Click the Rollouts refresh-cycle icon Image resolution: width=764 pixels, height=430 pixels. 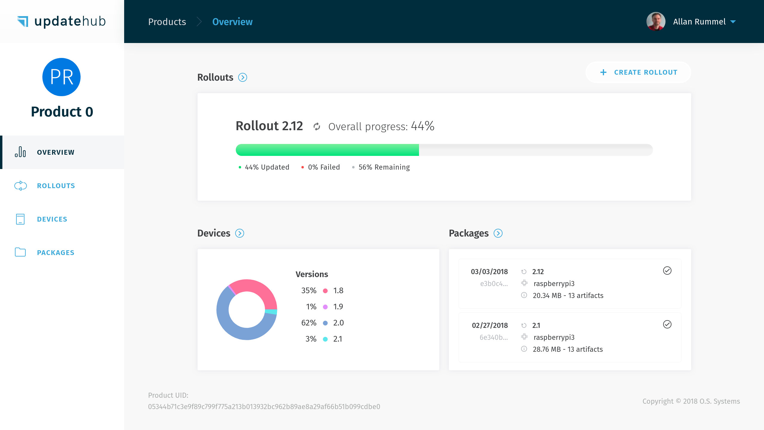(20, 185)
